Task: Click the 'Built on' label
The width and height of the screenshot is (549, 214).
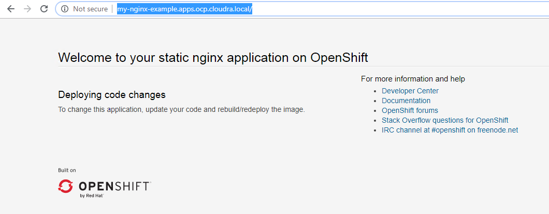Action: click(67, 171)
